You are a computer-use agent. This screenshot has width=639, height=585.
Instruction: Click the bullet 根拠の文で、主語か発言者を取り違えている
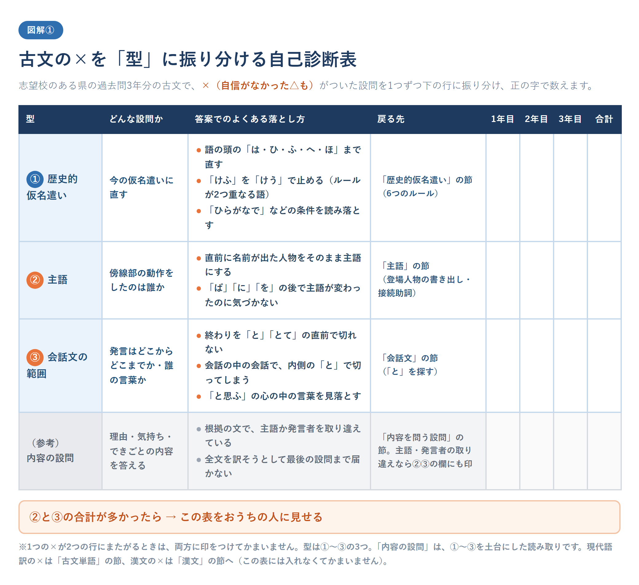click(x=279, y=436)
